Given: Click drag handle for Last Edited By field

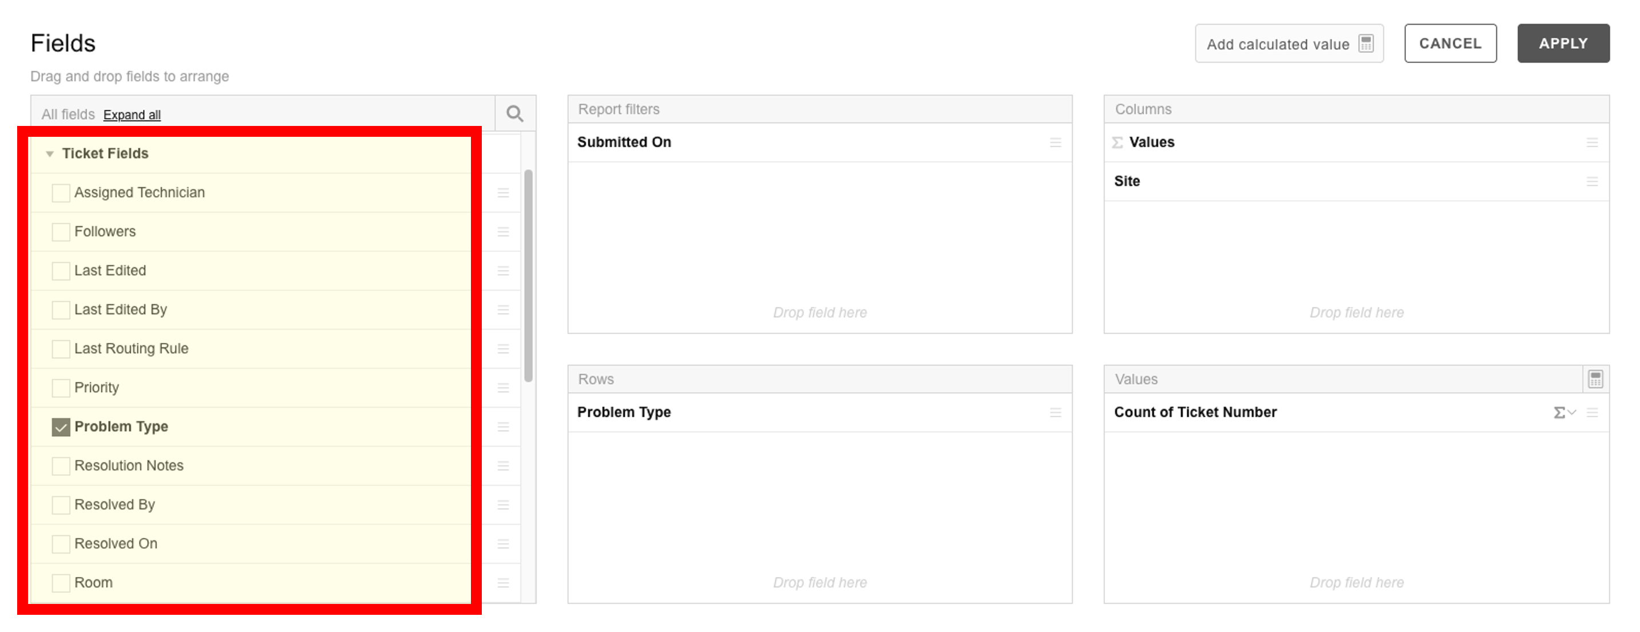Looking at the screenshot, I should click(503, 310).
